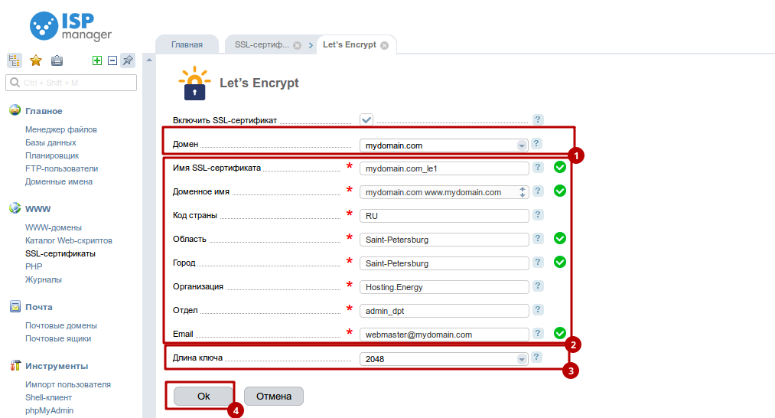775x418 pixels.
Task: Open Каталог Web-скриптов link
Action: point(69,240)
